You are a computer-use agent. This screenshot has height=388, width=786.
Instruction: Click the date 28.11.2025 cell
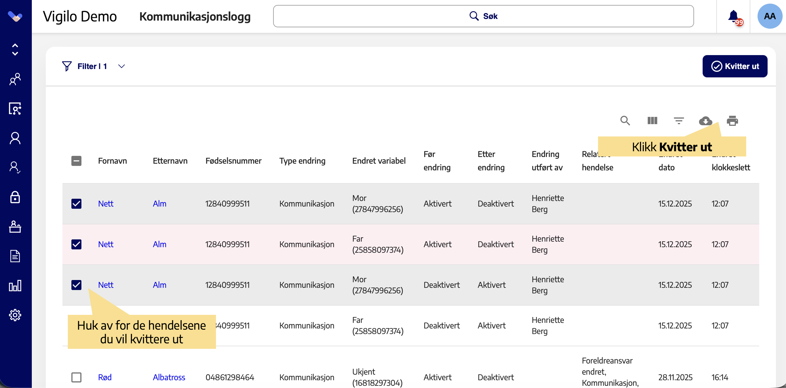click(675, 377)
